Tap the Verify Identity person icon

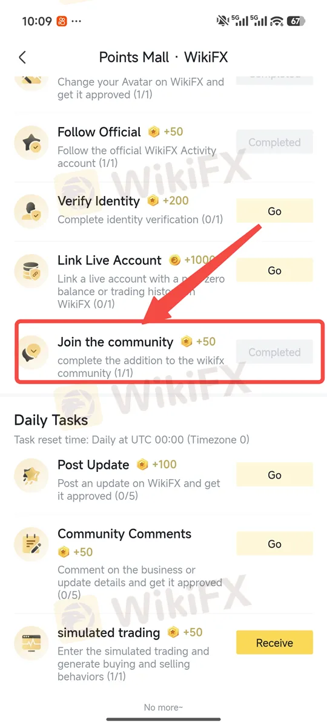pos(31,211)
